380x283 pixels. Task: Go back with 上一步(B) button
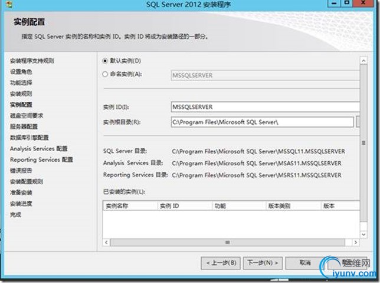[221, 262]
